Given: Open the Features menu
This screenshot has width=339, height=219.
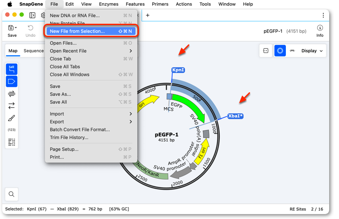Looking at the screenshot, I should [135, 4].
